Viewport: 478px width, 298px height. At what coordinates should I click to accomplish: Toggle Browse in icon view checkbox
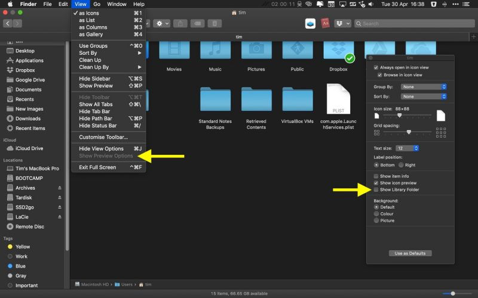380,75
